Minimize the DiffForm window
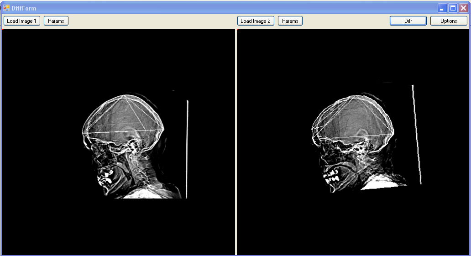Screen dimensions: 471x256 click(442, 8)
